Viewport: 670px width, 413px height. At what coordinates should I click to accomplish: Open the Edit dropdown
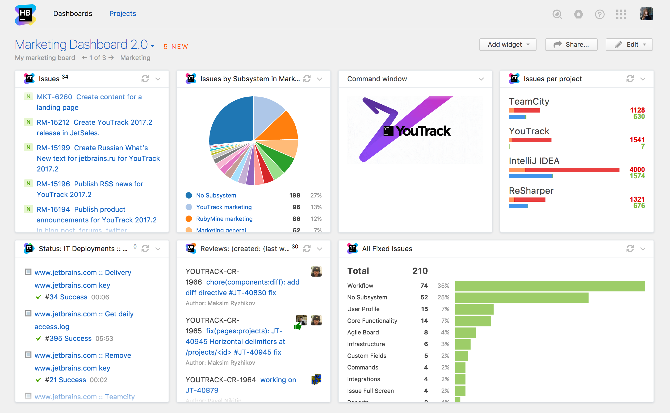click(629, 45)
